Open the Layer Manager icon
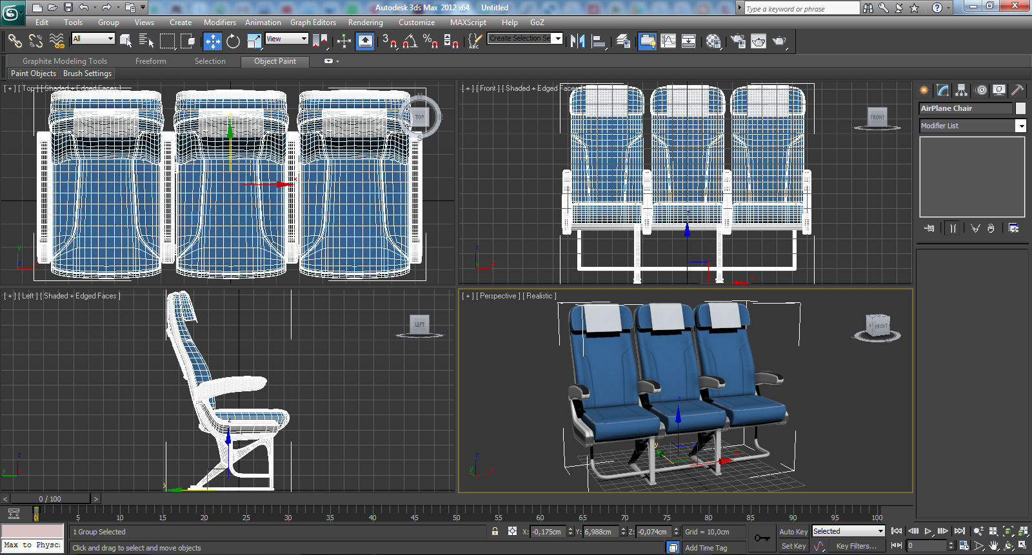Screen dimensions: 1032x555 pyautogui.click(x=623, y=41)
